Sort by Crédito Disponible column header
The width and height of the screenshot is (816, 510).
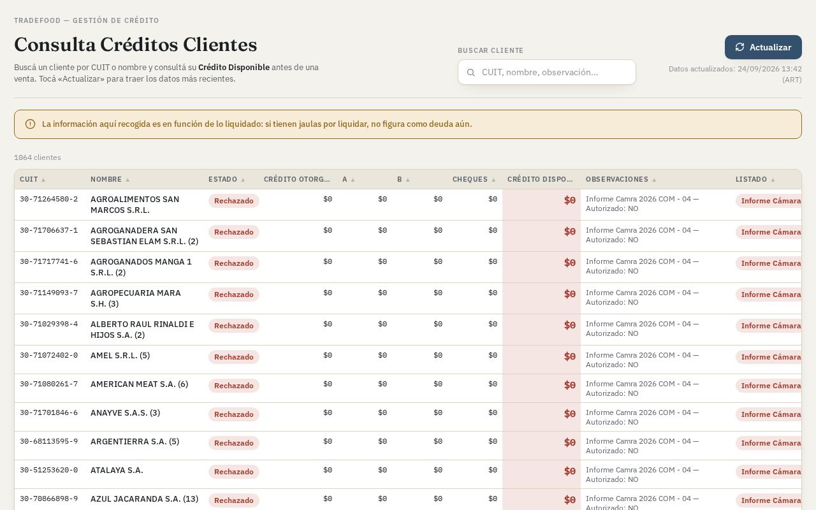coord(541,179)
